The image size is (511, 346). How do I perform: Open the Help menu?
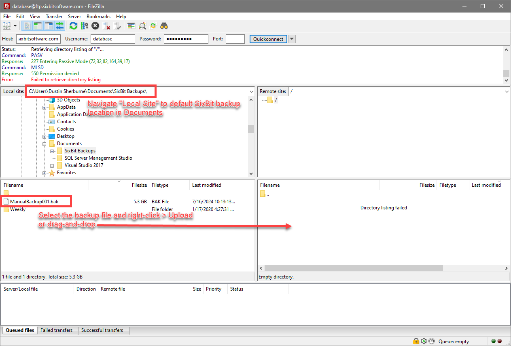click(x=121, y=17)
